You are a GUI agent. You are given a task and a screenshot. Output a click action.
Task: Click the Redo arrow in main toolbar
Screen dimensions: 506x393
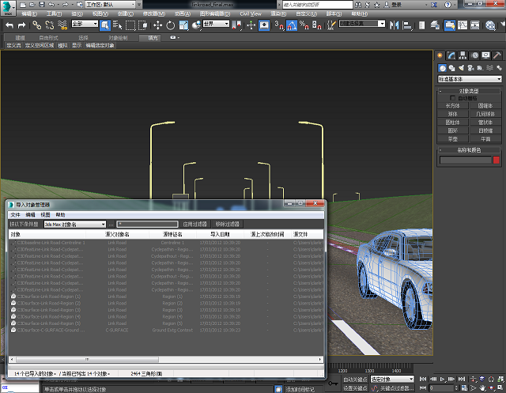click(22, 25)
